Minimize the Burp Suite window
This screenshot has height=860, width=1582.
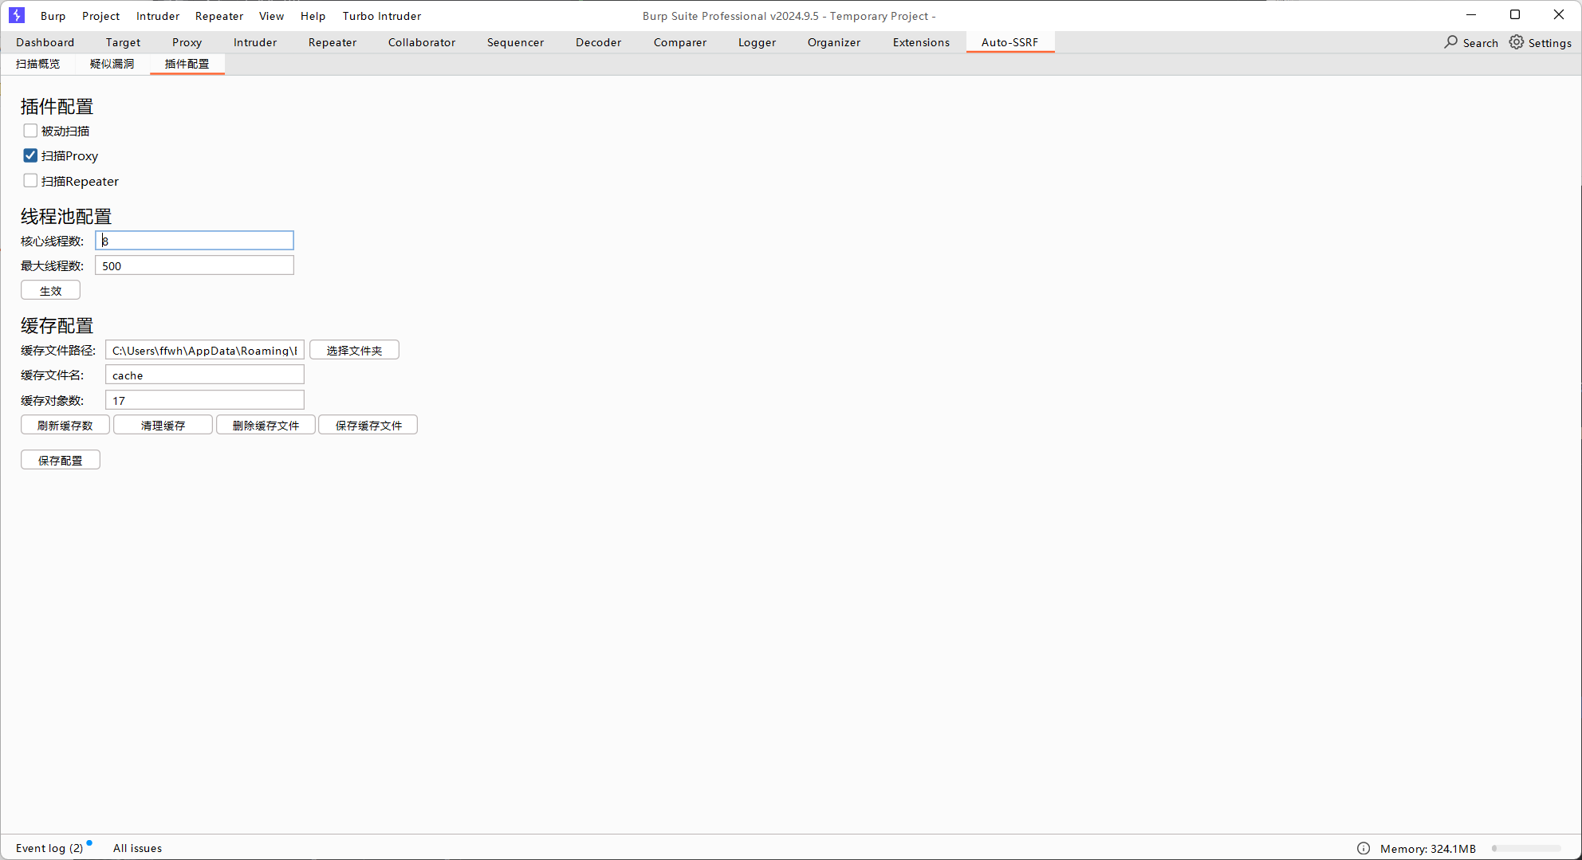(1471, 14)
